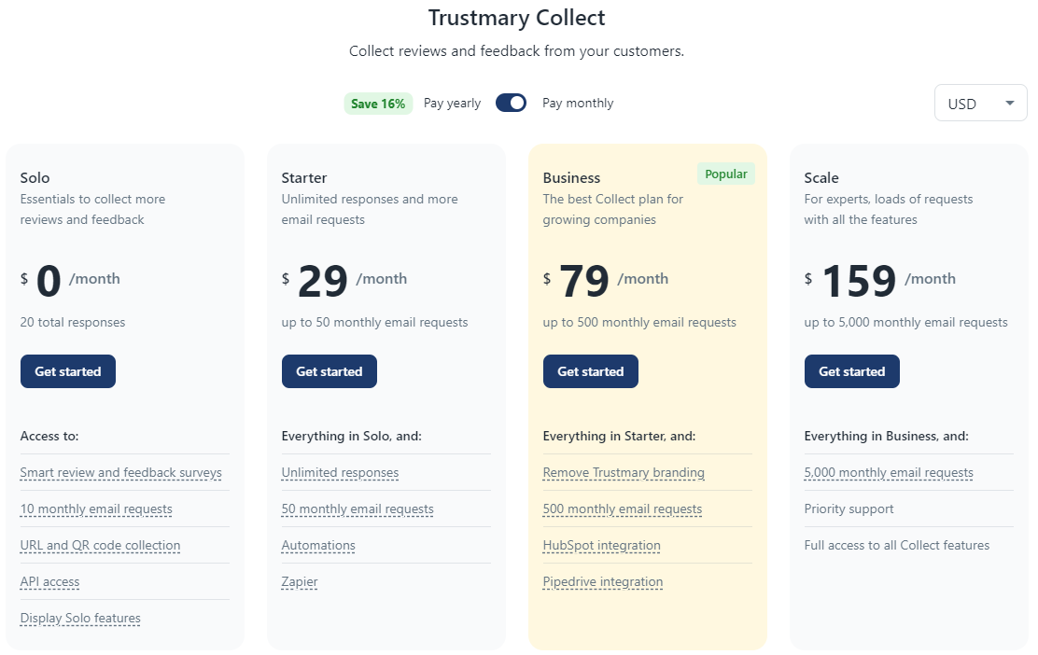The width and height of the screenshot is (1038, 655).
Task: Click the HubSpot integration link
Action: (x=601, y=546)
